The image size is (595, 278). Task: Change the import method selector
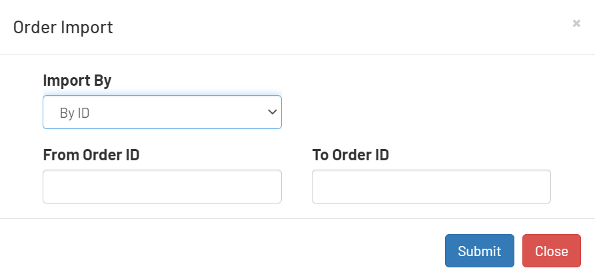pos(162,112)
